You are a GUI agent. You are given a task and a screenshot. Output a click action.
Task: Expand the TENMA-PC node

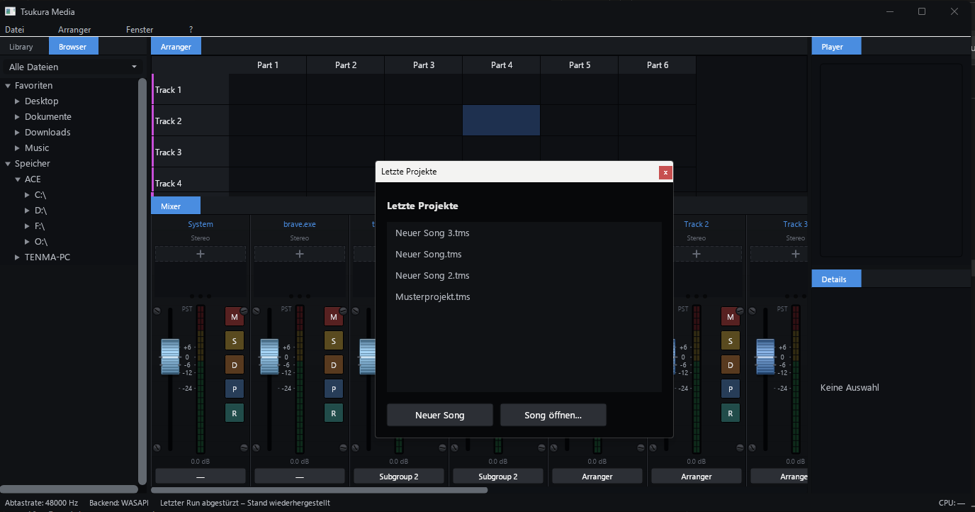point(18,257)
